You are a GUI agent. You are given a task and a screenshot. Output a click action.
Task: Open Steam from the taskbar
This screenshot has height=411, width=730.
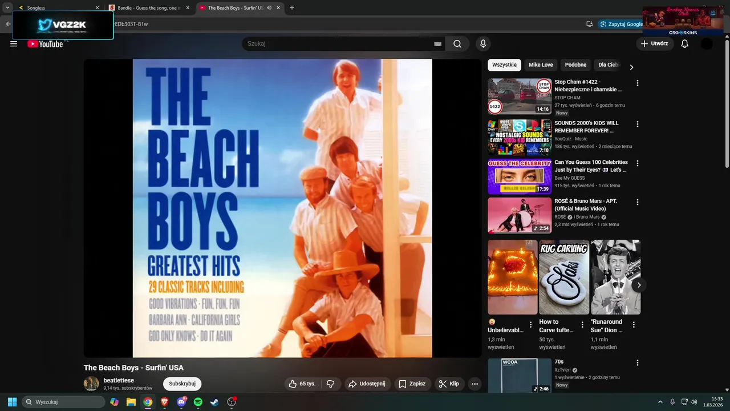click(214, 402)
